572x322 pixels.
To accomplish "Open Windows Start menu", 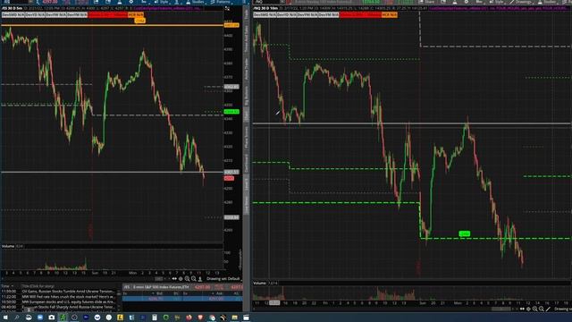I will coord(5,318).
